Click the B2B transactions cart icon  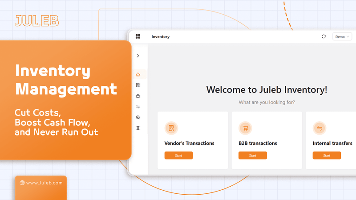[245, 128]
